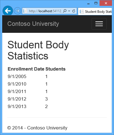Viewport: 114px width, 135px height.
Task: Minimize the browser window
Action: 88,4
